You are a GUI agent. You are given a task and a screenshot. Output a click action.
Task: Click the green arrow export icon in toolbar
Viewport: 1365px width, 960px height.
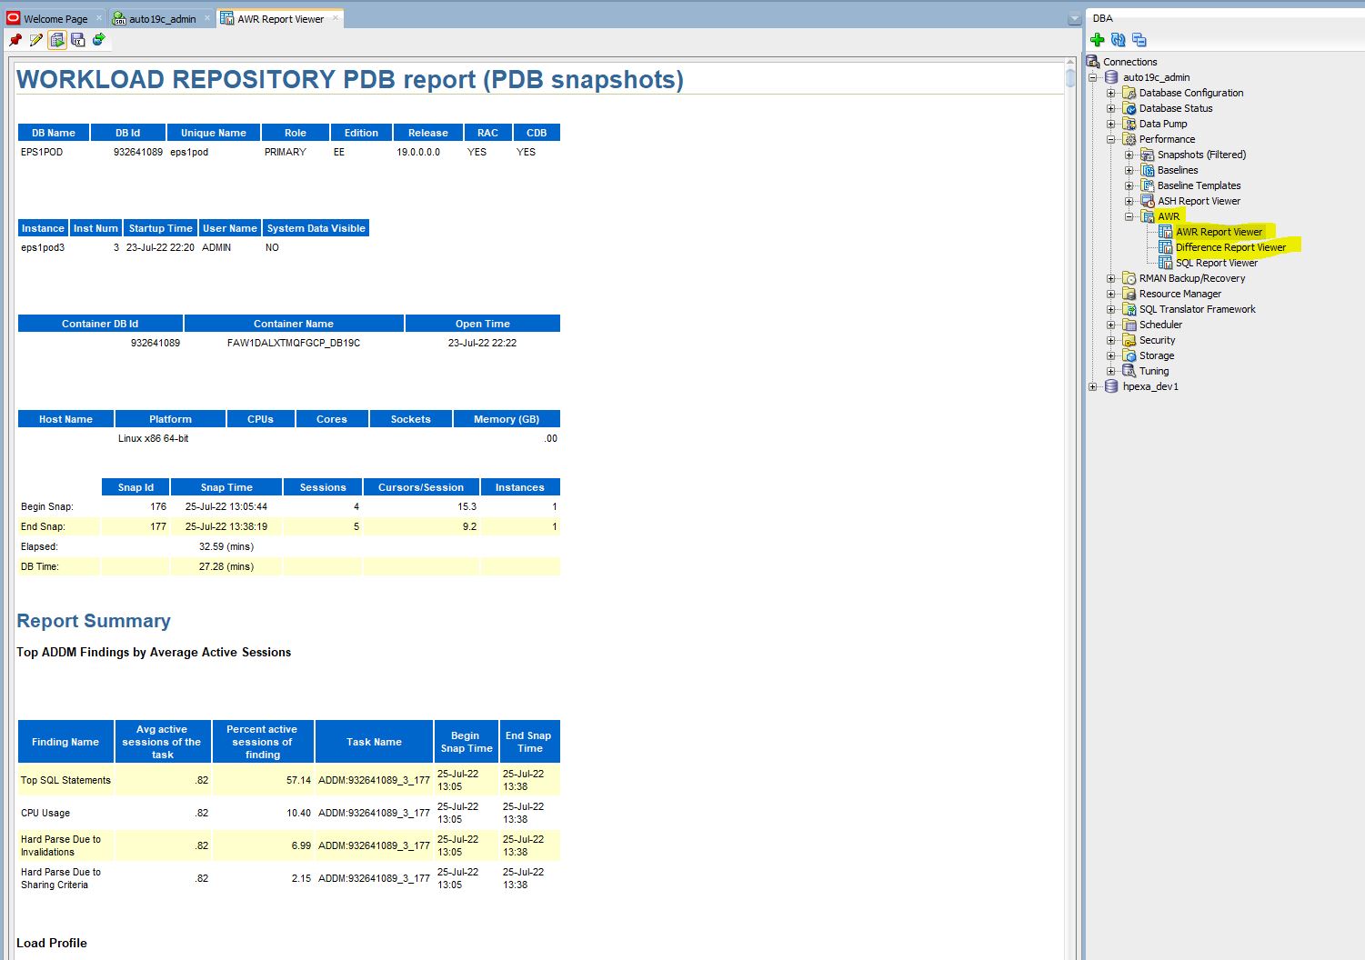tap(98, 40)
